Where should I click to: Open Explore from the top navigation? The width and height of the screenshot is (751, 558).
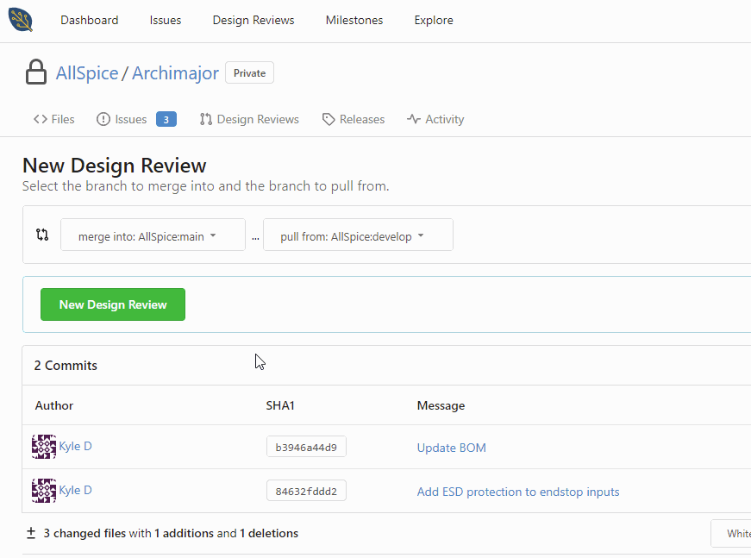point(433,19)
